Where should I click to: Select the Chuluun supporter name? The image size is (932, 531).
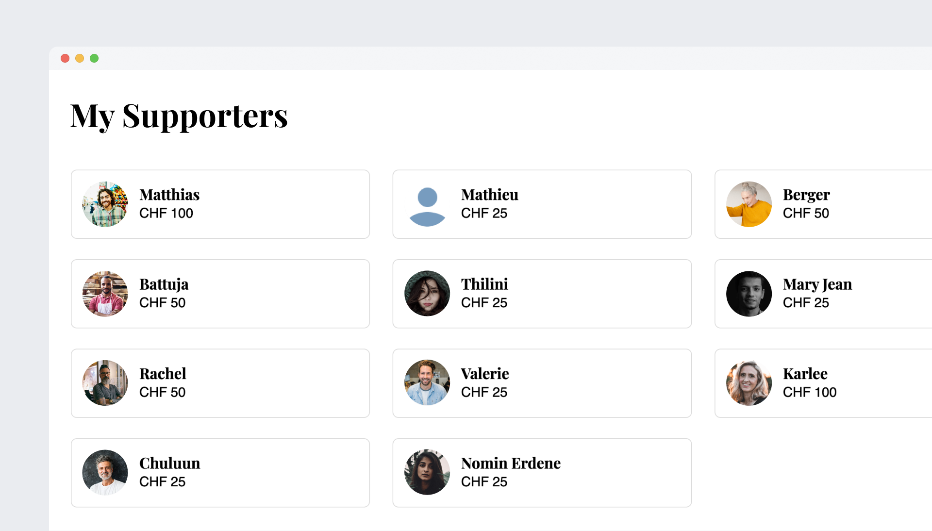pyautogui.click(x=169, y=464)
